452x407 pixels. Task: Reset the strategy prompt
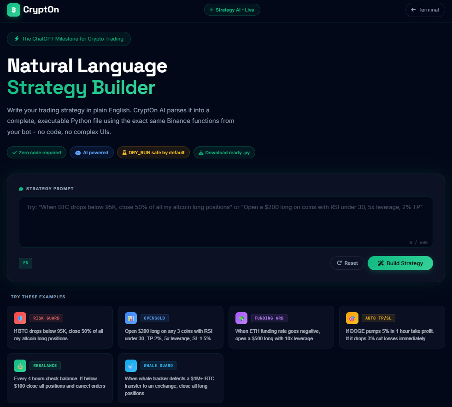pos(347,263)
